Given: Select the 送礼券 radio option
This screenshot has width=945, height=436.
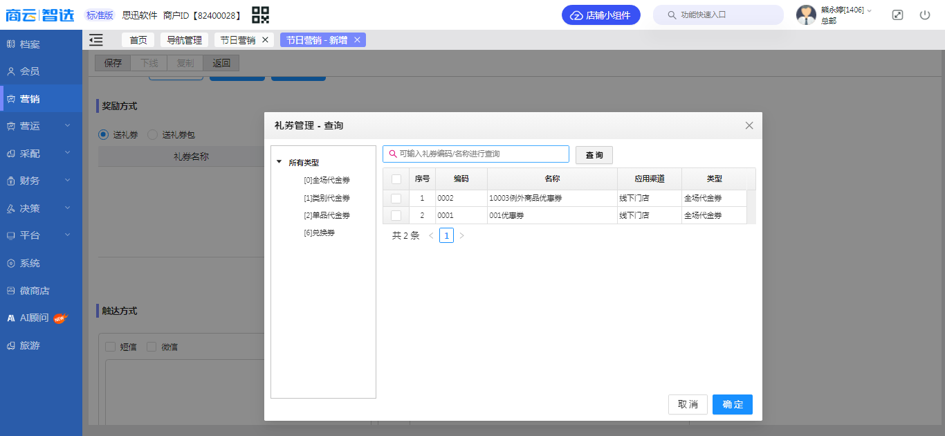Looking at the screenshot, I should click(x=104, y=135).
